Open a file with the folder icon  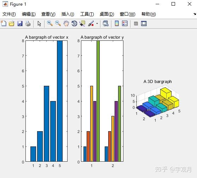pos(12,23)
